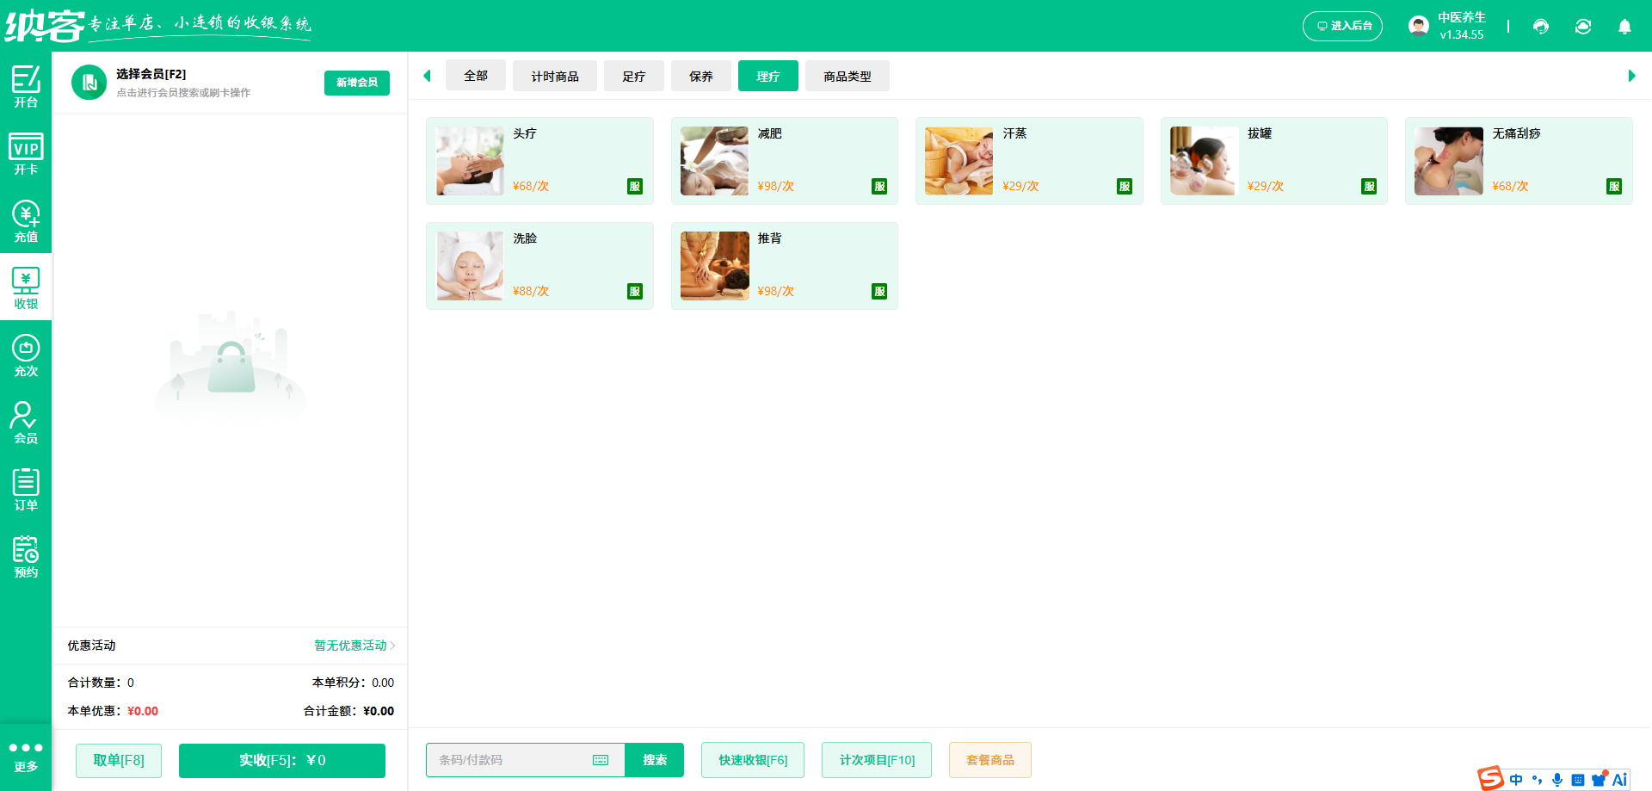The height and width of the screenshot is (791, 1652).
Task: Click the cloud sync icon in the header
Action: pos(1583,27)
